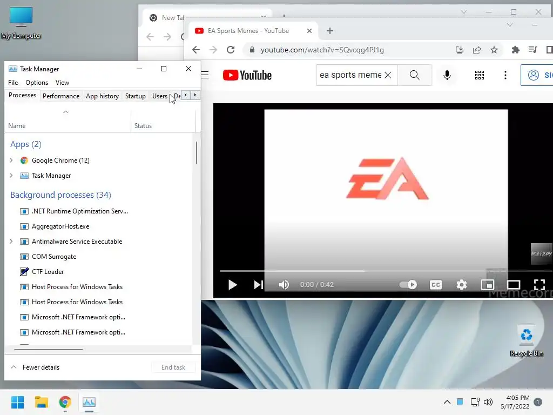Open Windows Start menu
Screen dimensions: 553x415
point(17,402)
